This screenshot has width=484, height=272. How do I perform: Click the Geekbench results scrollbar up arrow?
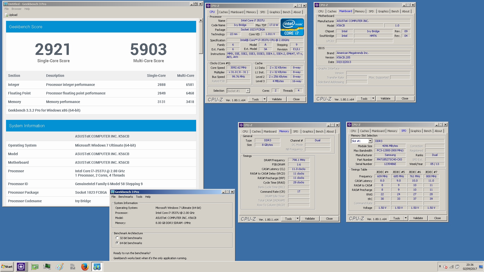[201, 20]
